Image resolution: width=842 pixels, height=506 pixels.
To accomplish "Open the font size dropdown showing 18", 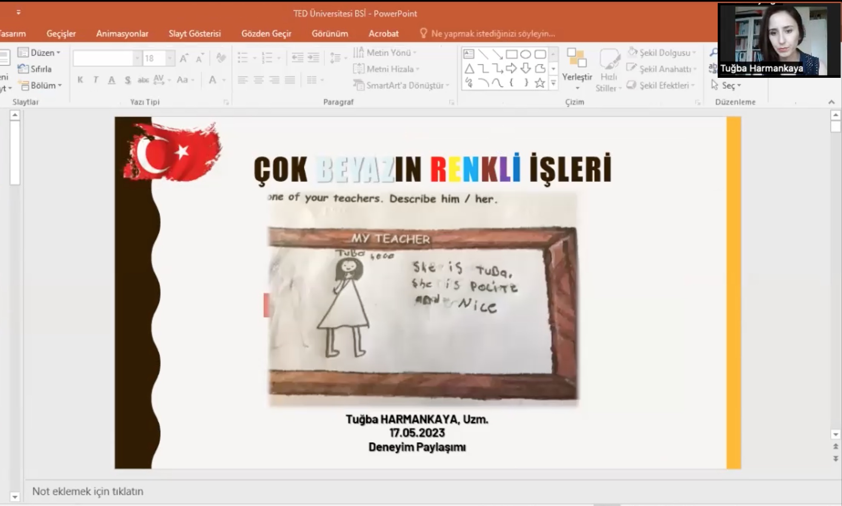I will 170,58.
